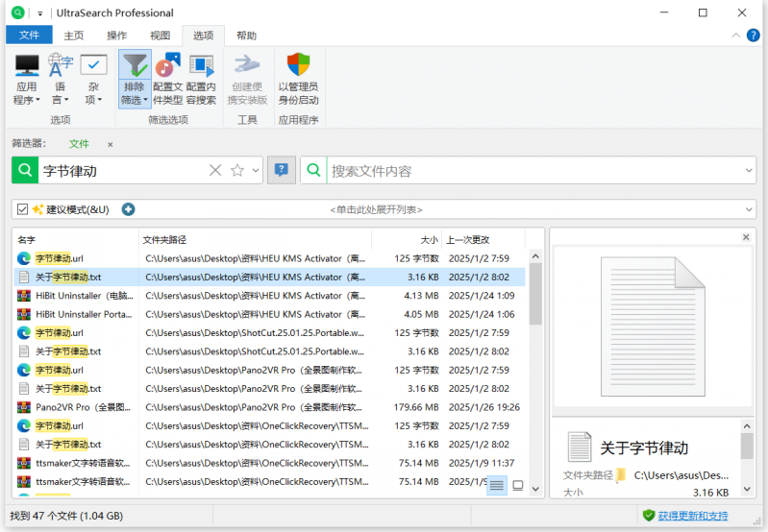Clear the 字节律动 search text

[x=215, y=170]
